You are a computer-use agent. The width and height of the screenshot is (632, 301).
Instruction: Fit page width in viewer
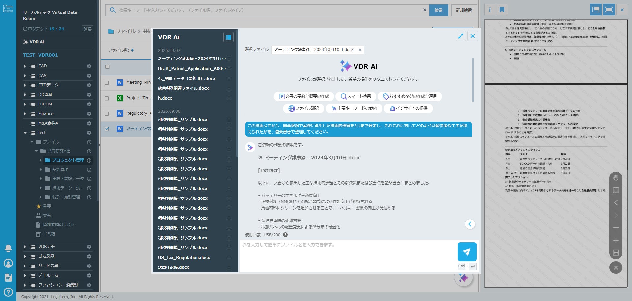click(x=616, y=253)
